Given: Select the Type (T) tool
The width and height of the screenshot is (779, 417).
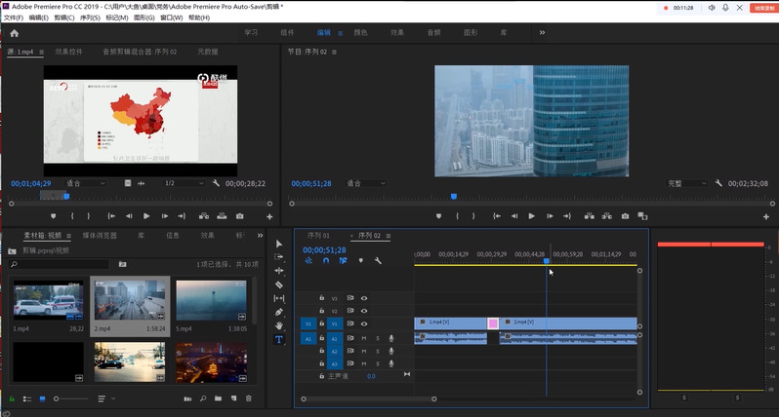Looking at the screenshot, I should point(279,339).
